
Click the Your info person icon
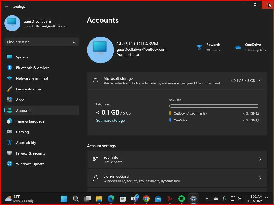(96, 159)
